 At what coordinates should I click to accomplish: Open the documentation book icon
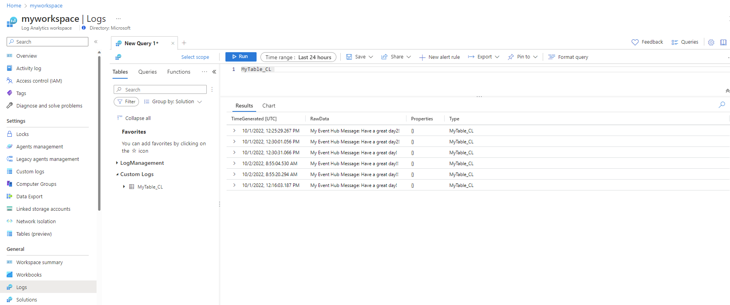click(x=723, y=42)
